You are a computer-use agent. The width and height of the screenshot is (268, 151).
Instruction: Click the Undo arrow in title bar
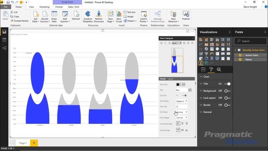tap(12, 2)
